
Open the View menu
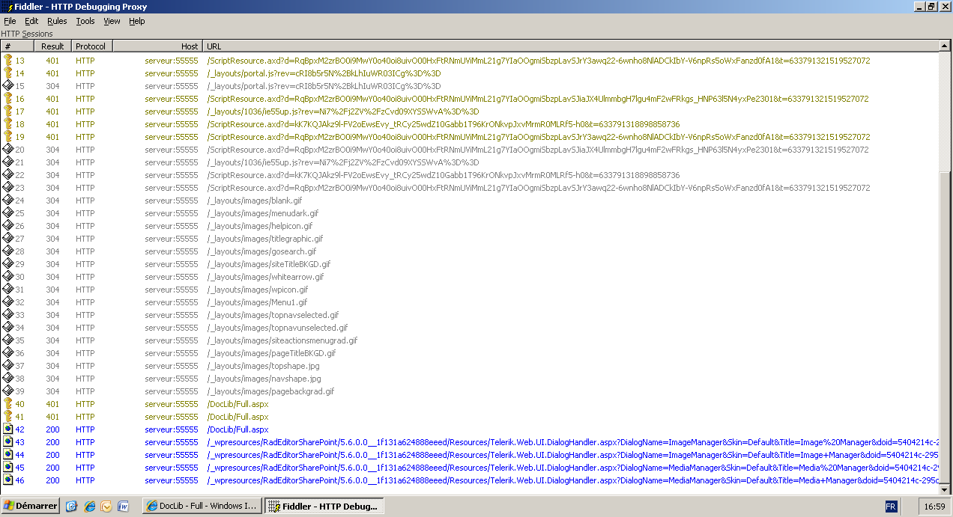(x=112, y=21)
